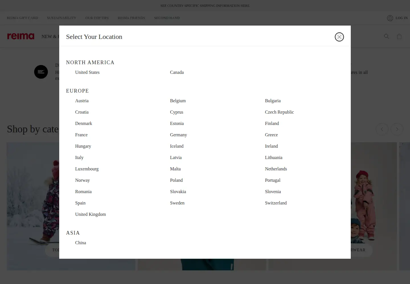Select France as location

point(81,135)
